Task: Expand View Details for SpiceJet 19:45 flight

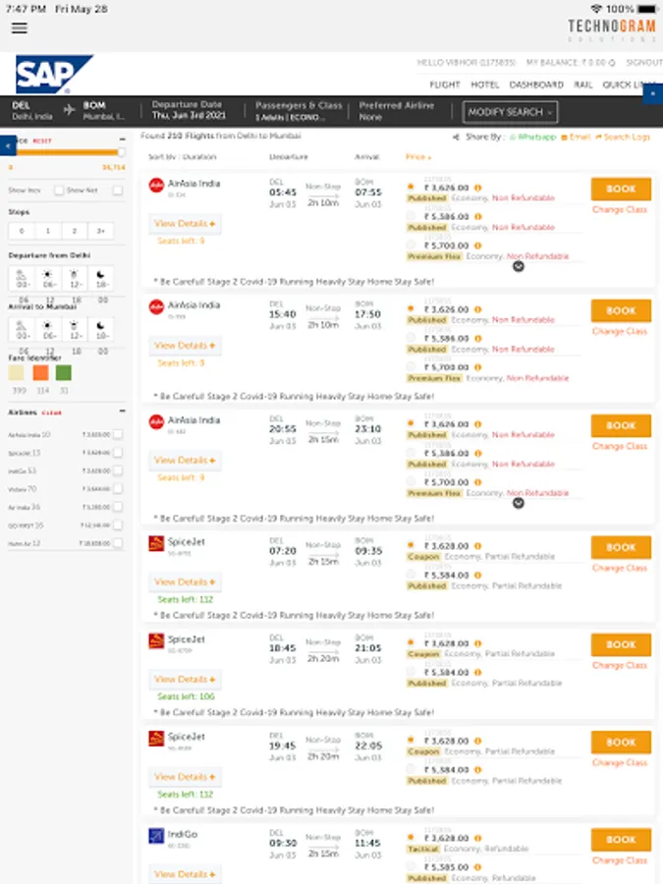Action: (x=185, y=777)
